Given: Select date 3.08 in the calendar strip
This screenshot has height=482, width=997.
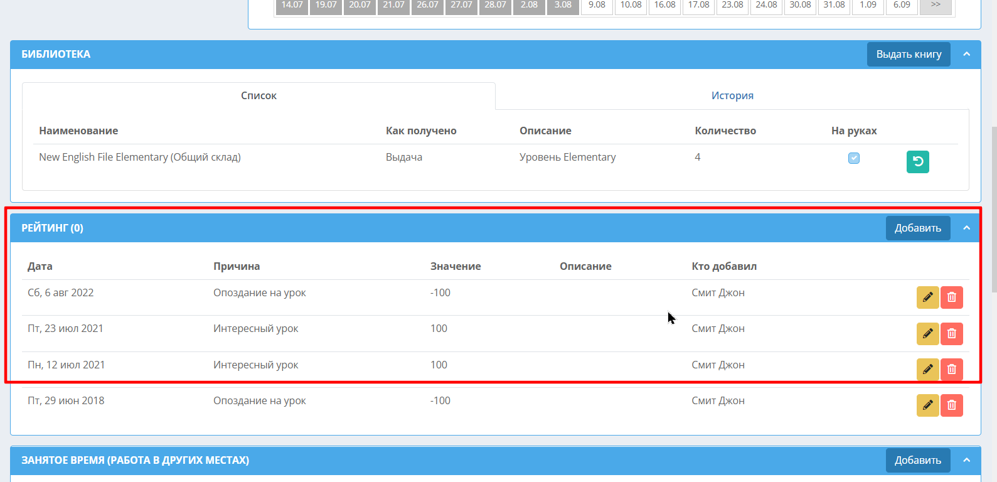Looking at the screenshot, I should pyautogui.click(x=563, y=6).
